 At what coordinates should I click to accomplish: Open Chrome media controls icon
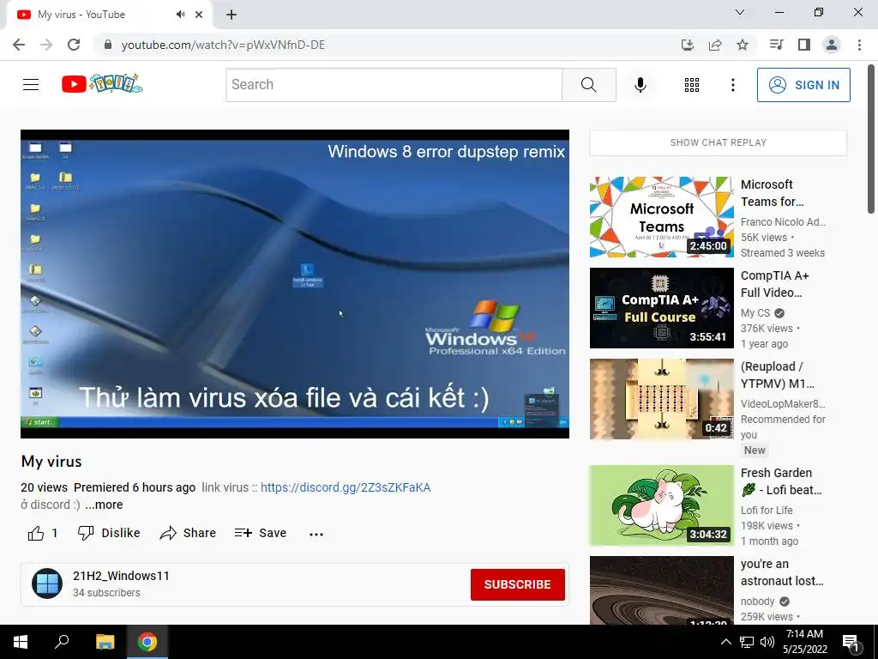[776, 45]
